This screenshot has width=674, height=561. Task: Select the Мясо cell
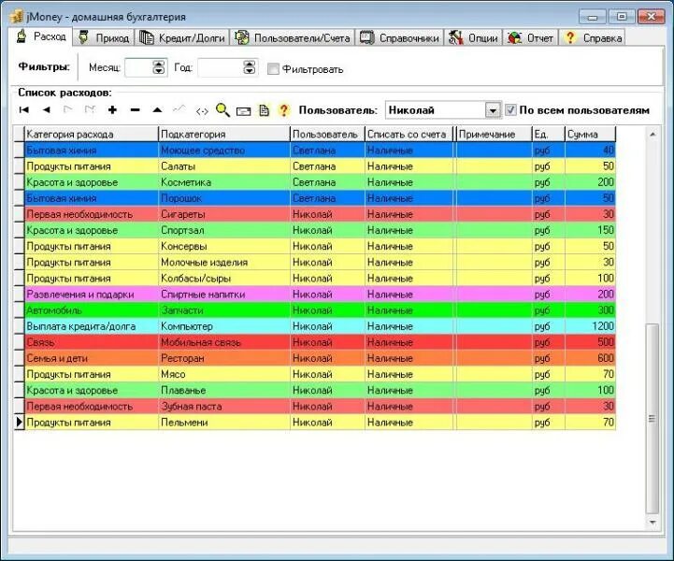pos(224,374)
